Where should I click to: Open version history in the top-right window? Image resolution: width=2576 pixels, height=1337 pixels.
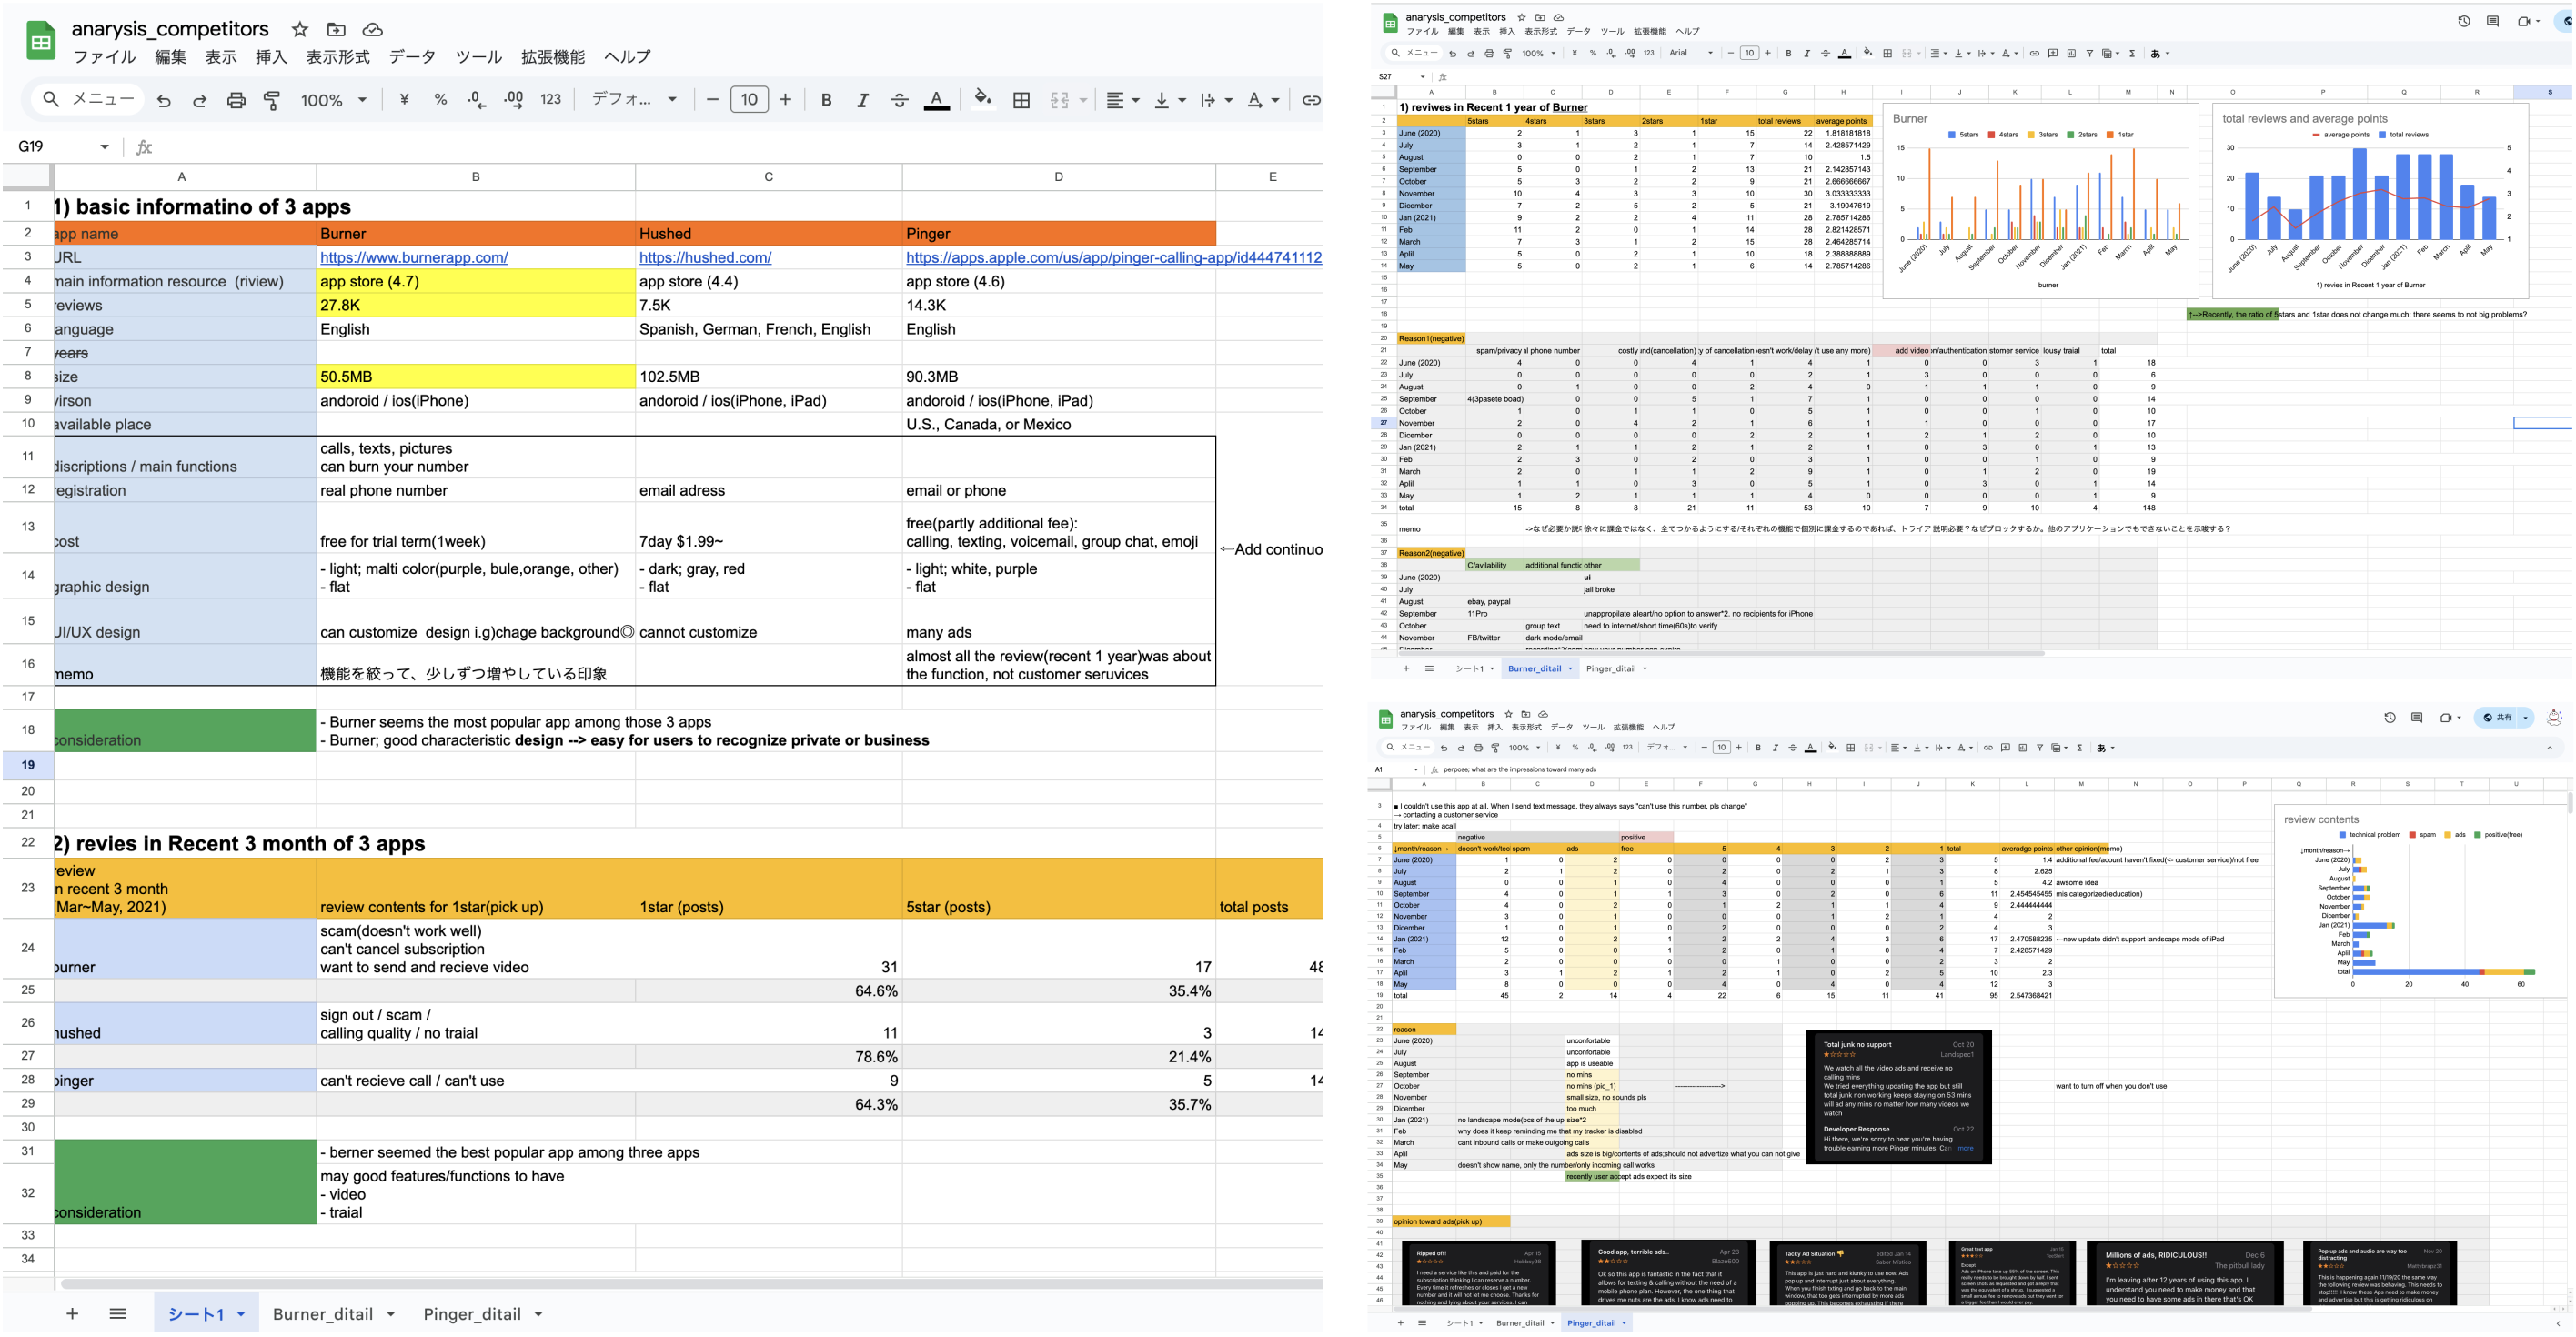(x=2464, y=21)
